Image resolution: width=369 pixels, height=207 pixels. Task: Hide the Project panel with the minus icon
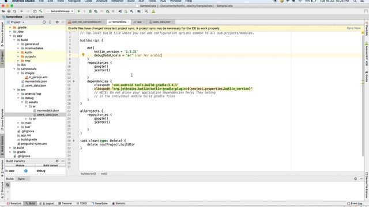point(63,22)
